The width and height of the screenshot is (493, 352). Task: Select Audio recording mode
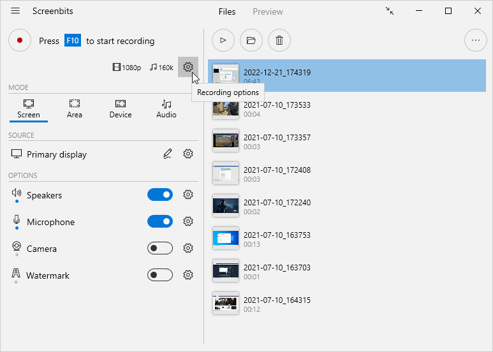166,110
